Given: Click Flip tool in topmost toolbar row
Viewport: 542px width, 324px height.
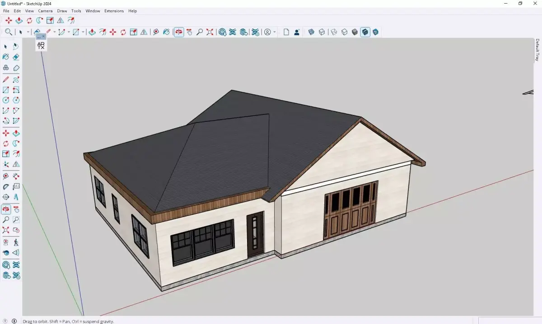Looking at the screenshot, I should click(61, 20).
